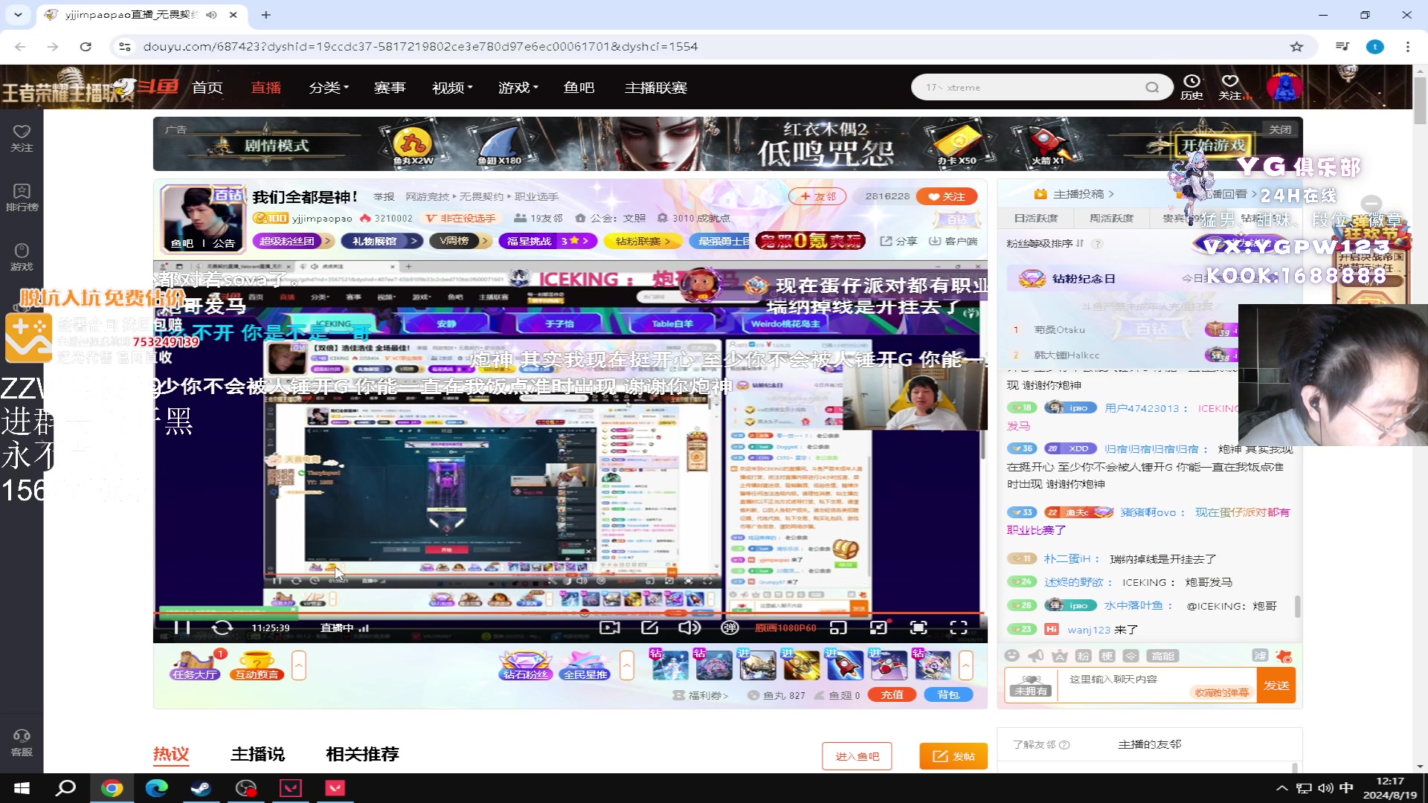Click 进入鱼吧 button
This screenshot has width=1428, height=803.
tap(857, 756)
